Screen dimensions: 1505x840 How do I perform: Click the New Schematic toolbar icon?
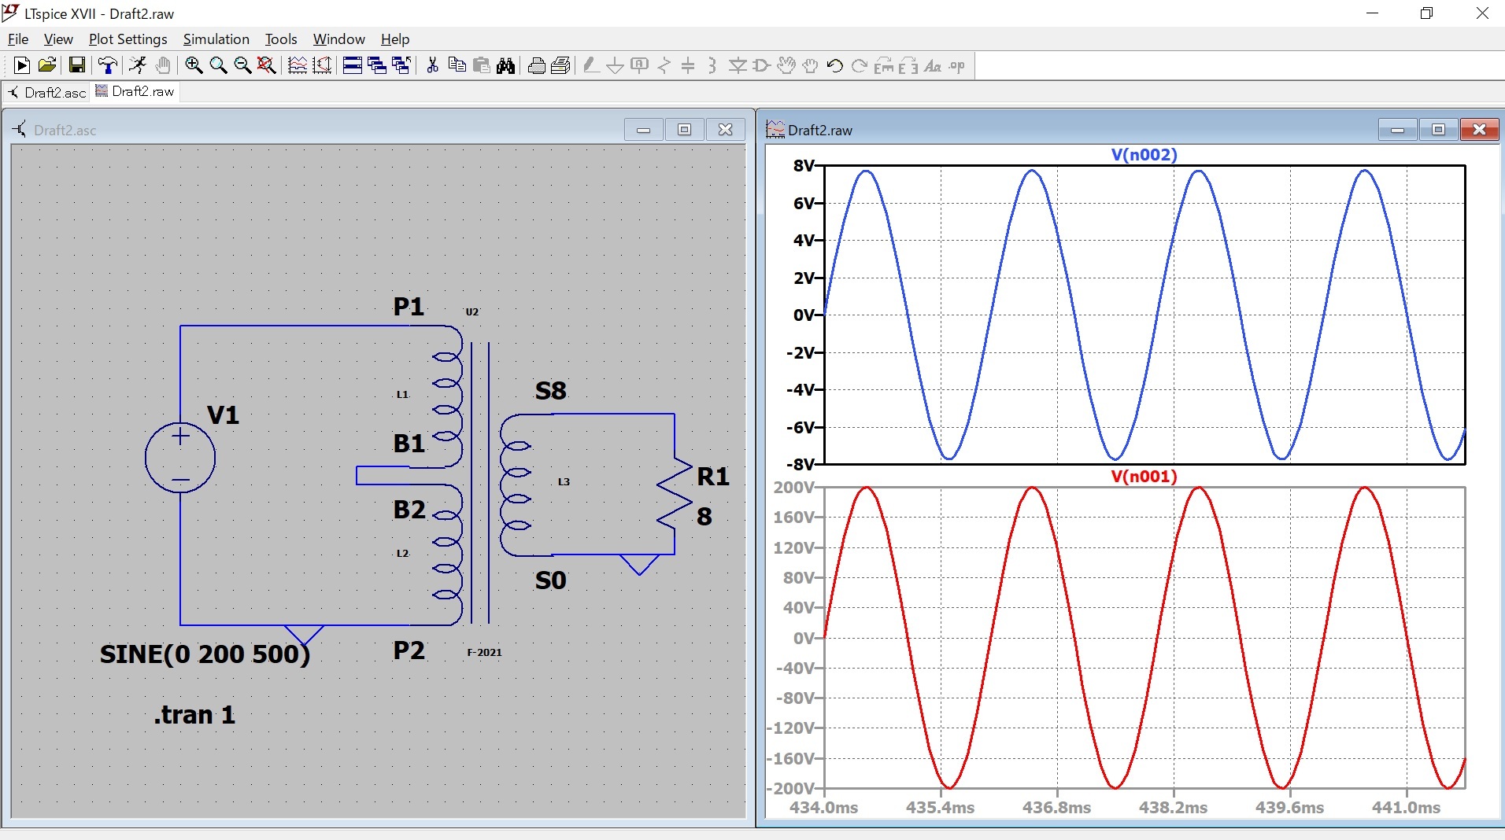click(22, 66)
